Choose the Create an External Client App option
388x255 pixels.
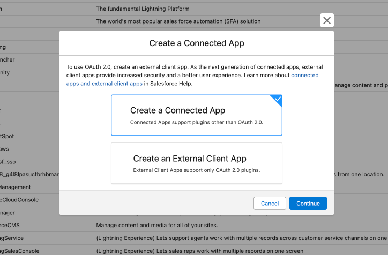click(x=196, y=163)
